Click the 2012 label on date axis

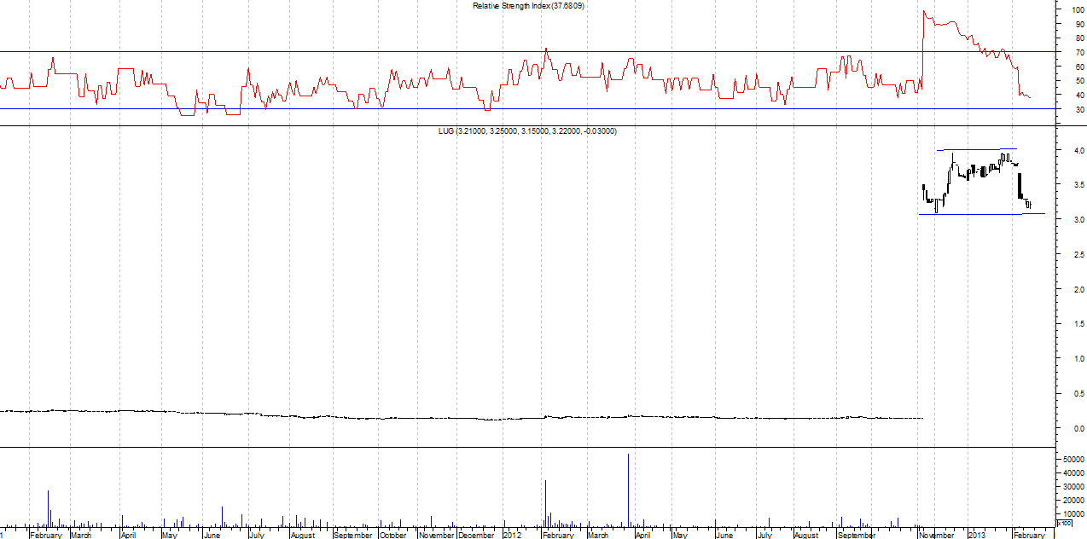click(x=512, y=535)
